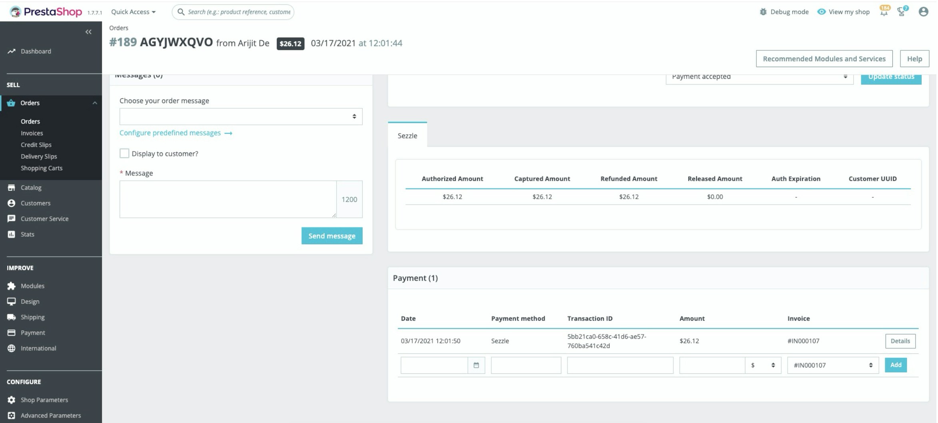Click the Message text area
Screen dimensions: 938x423
click(x=228, y=199)
